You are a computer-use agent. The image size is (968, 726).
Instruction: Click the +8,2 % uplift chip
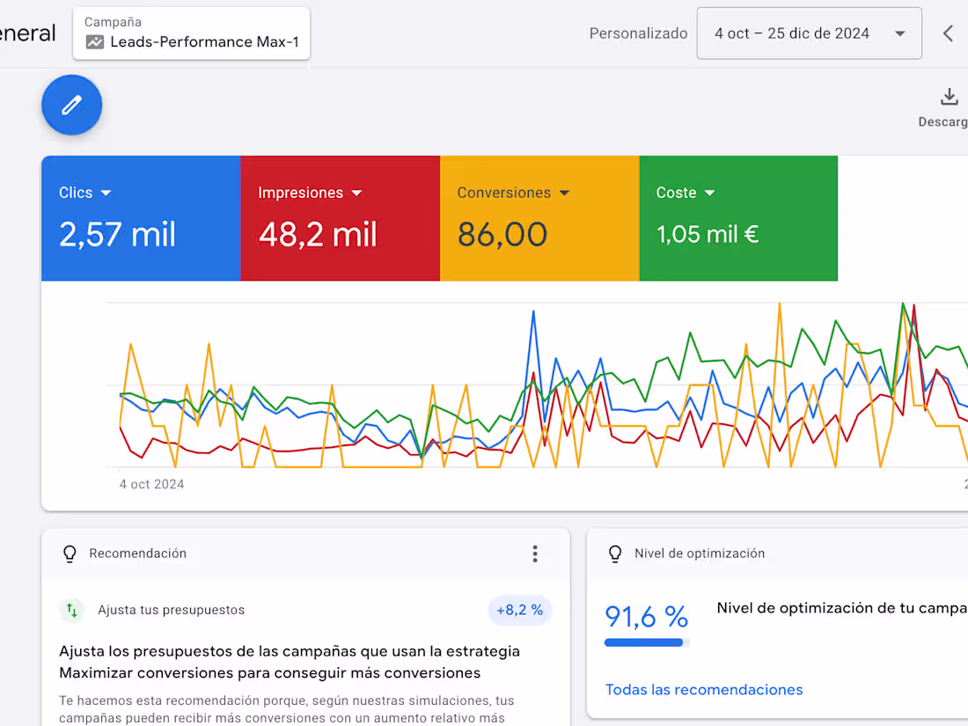519,610
